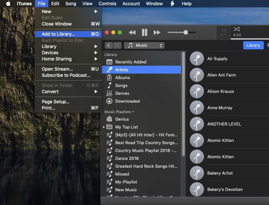Open the Dance 2018 playlist
The image size is (269, 205).
pos(141,159)
